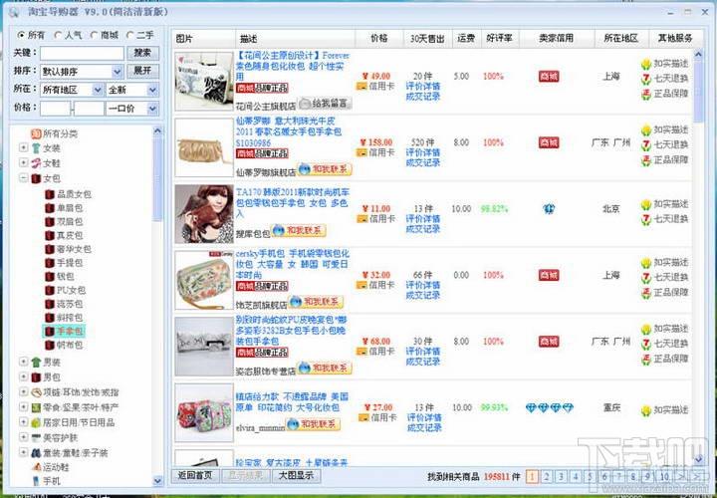Open 成交记录 for the ¥158.00 item

423,162
